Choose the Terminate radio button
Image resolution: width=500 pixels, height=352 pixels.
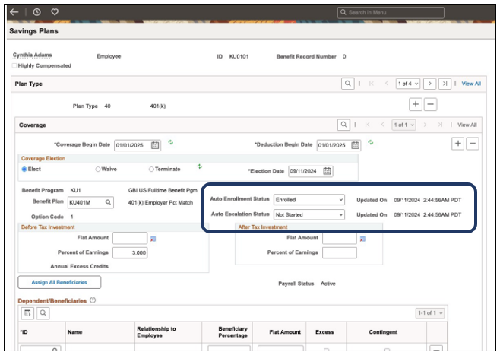[152, 169]
